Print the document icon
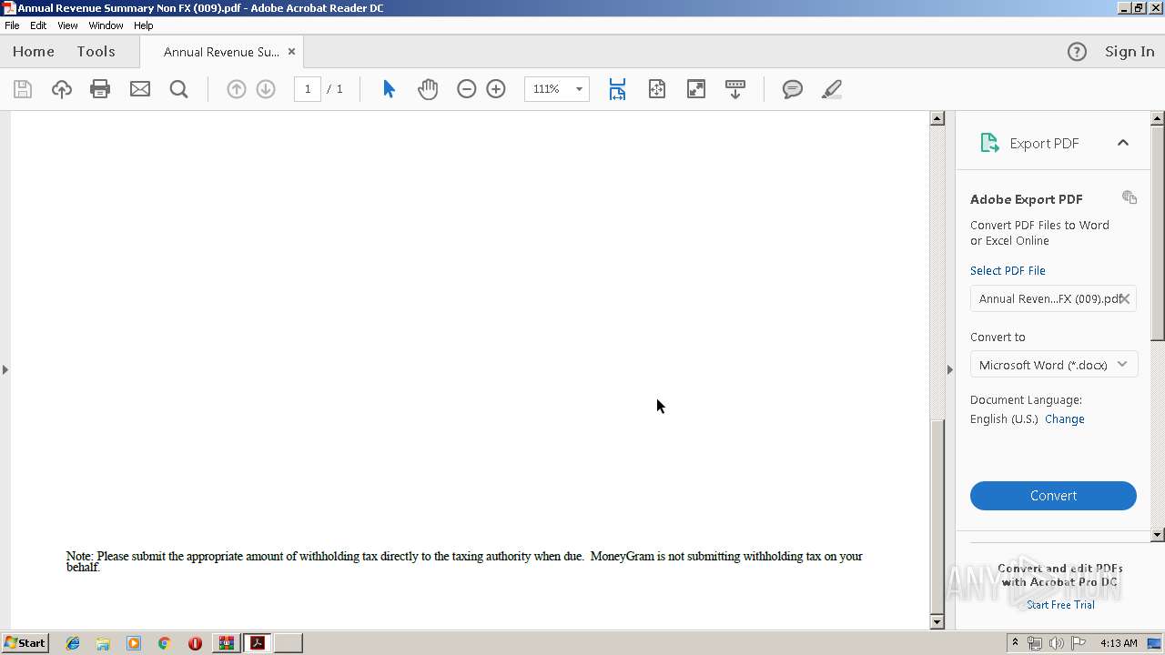The height and width of the screenshot is (655, 1165). coord(100,89)
